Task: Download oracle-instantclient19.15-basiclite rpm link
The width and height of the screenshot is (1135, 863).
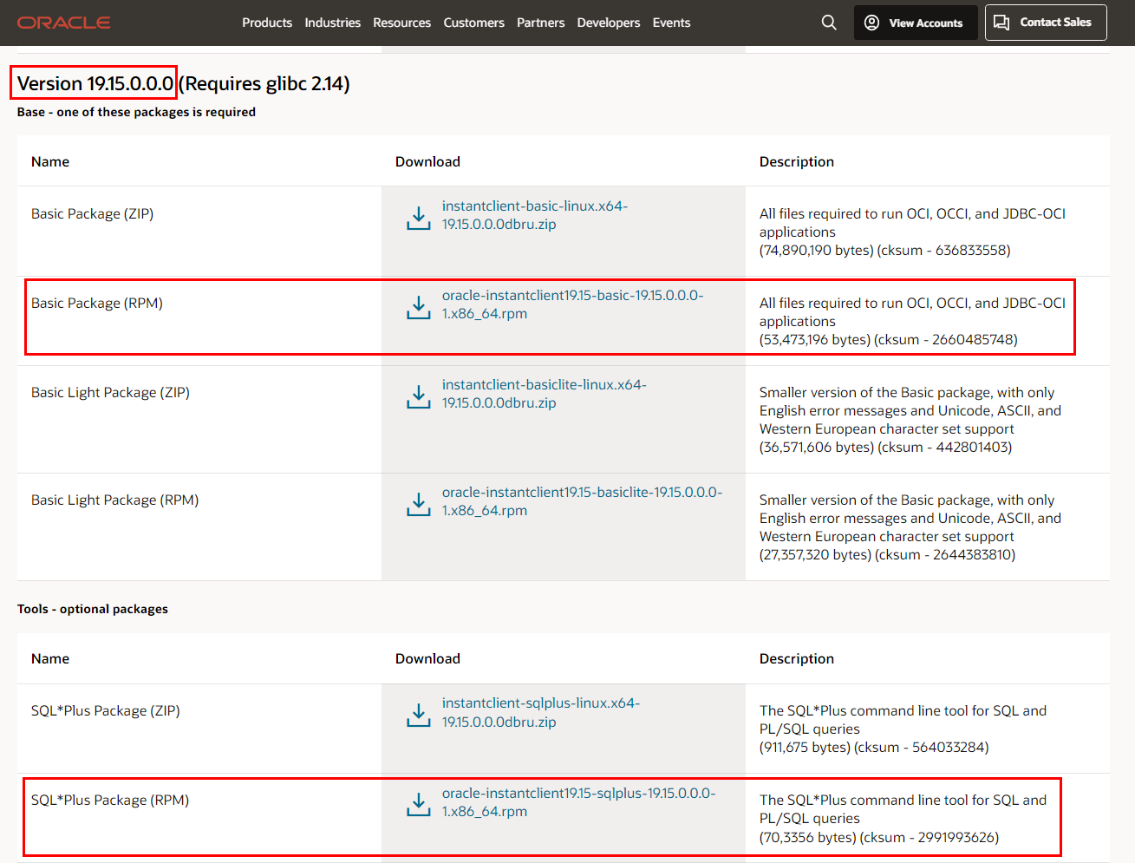Action: coord(582,501)
